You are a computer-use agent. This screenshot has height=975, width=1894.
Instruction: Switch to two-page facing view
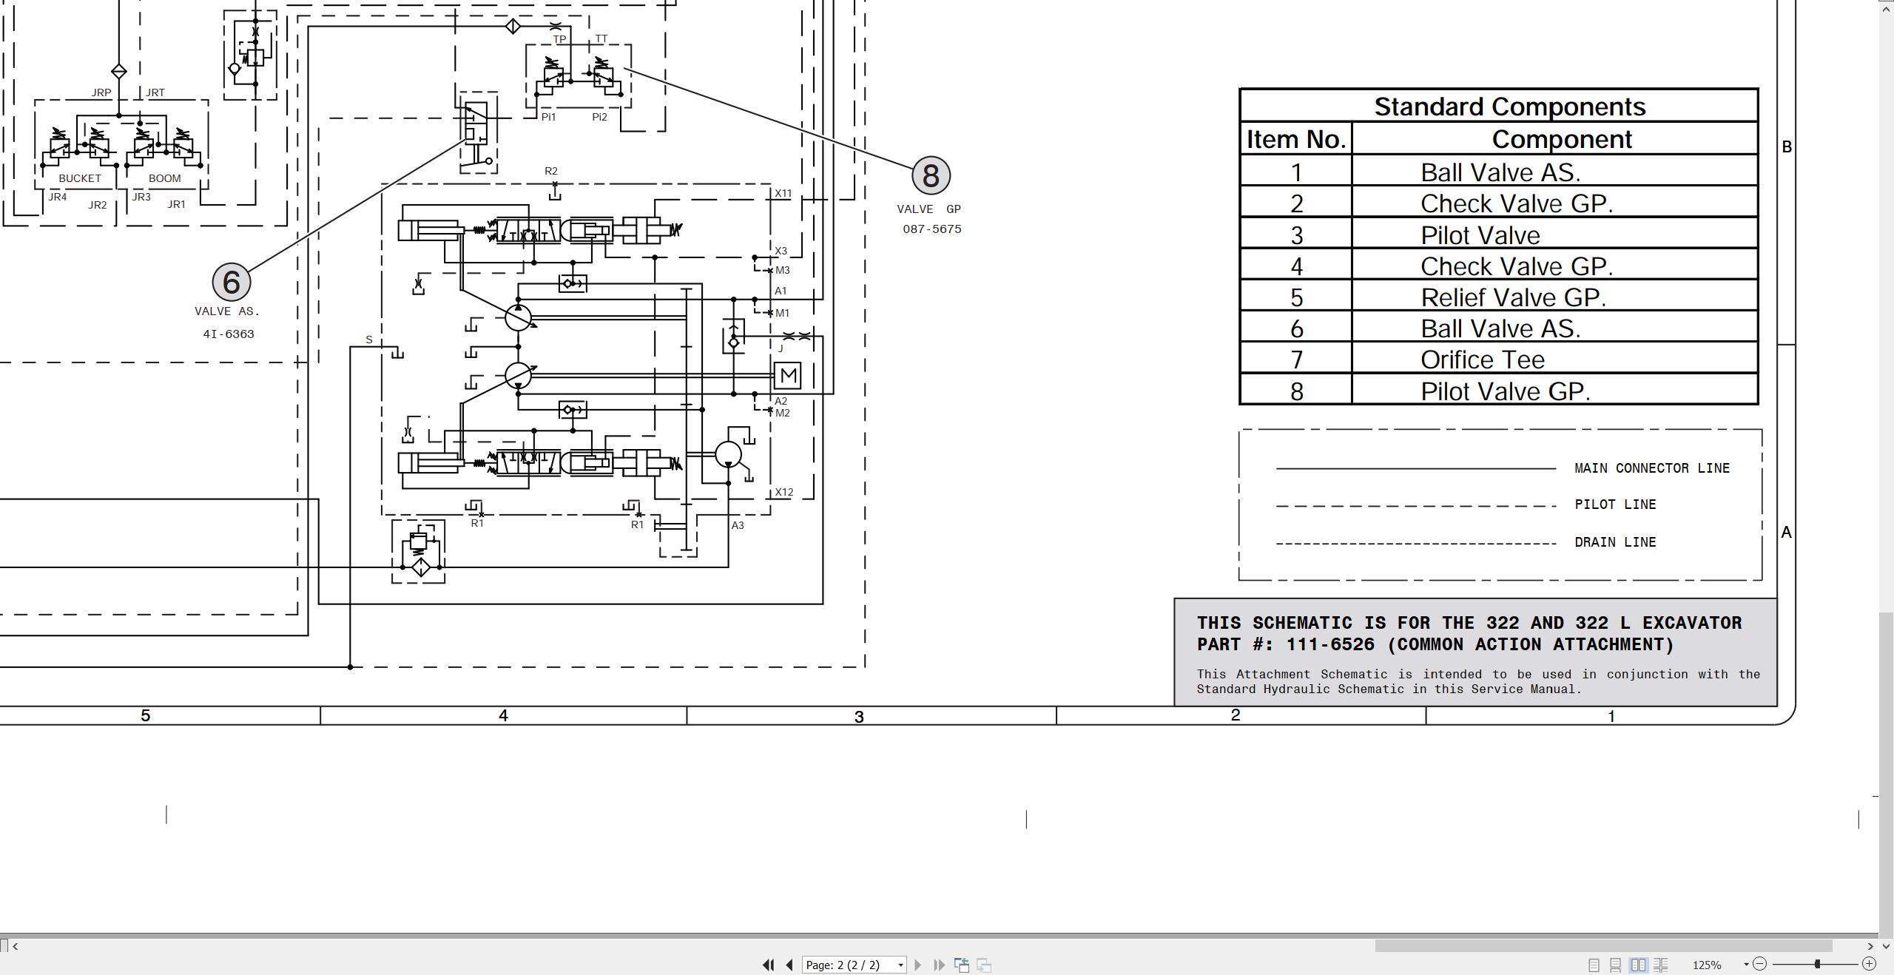[x=1639, y=965]
